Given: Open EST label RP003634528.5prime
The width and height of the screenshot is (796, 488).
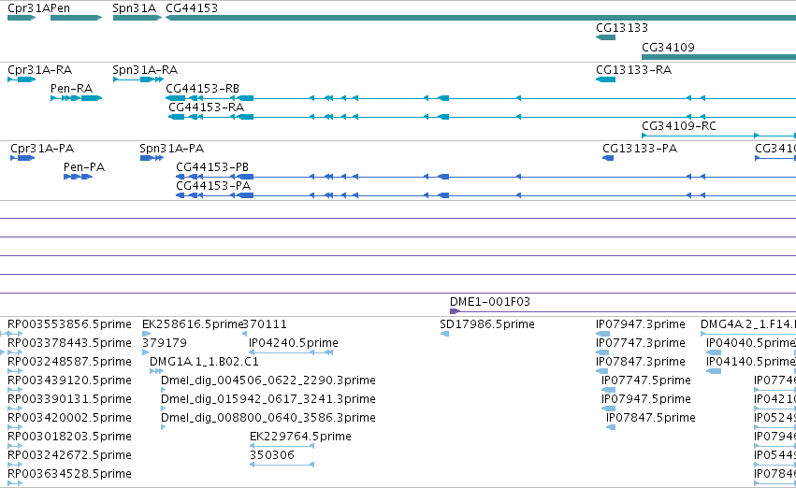Looking at the screenshot, I should pyautogui.click(x=69, y=474).
